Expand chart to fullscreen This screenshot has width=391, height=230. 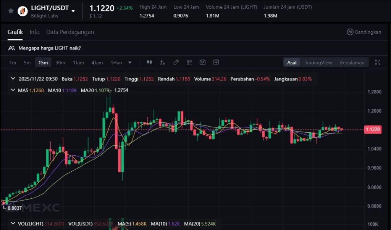[x=378, y=63]
